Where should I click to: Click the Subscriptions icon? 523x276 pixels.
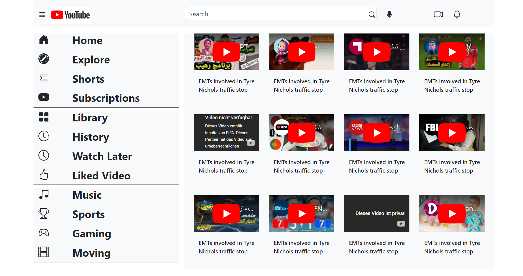pos(43,97)
